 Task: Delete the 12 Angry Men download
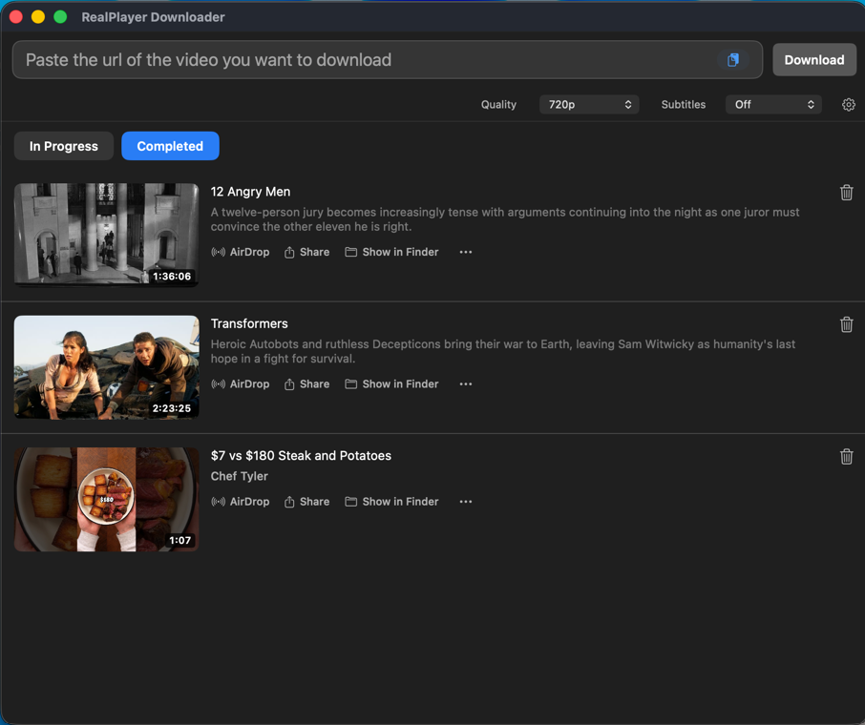[x=846, y=193]
